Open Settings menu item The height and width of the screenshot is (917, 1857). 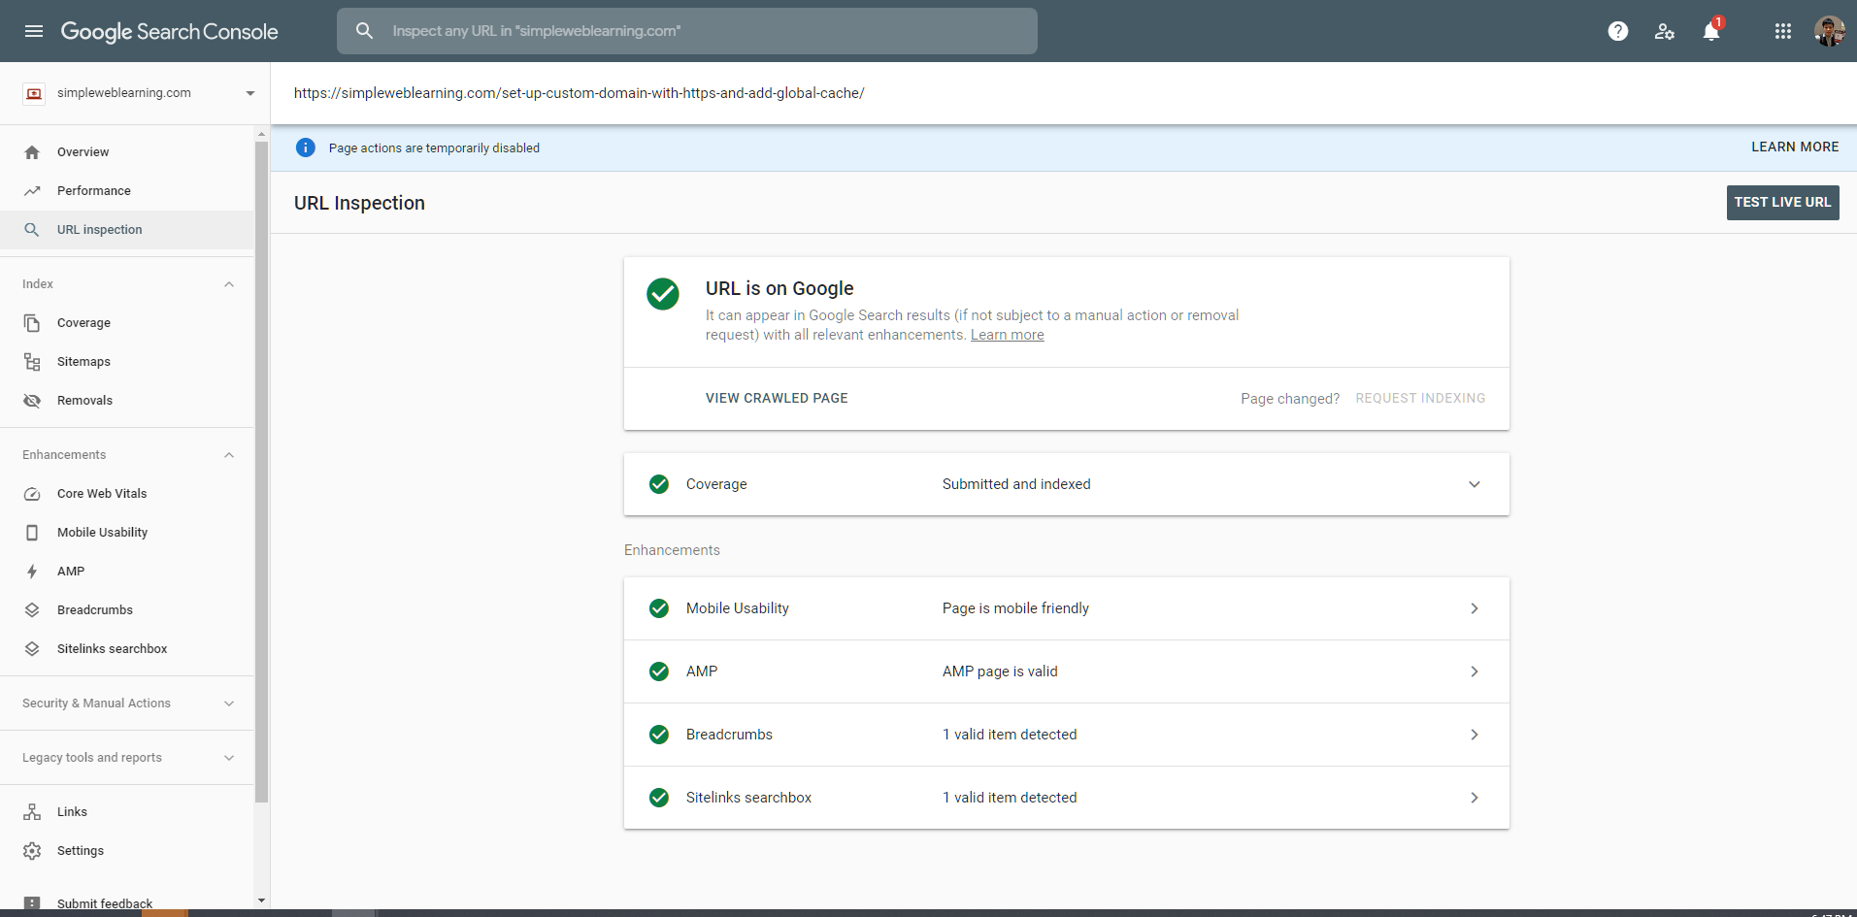[x=127, y=851]
